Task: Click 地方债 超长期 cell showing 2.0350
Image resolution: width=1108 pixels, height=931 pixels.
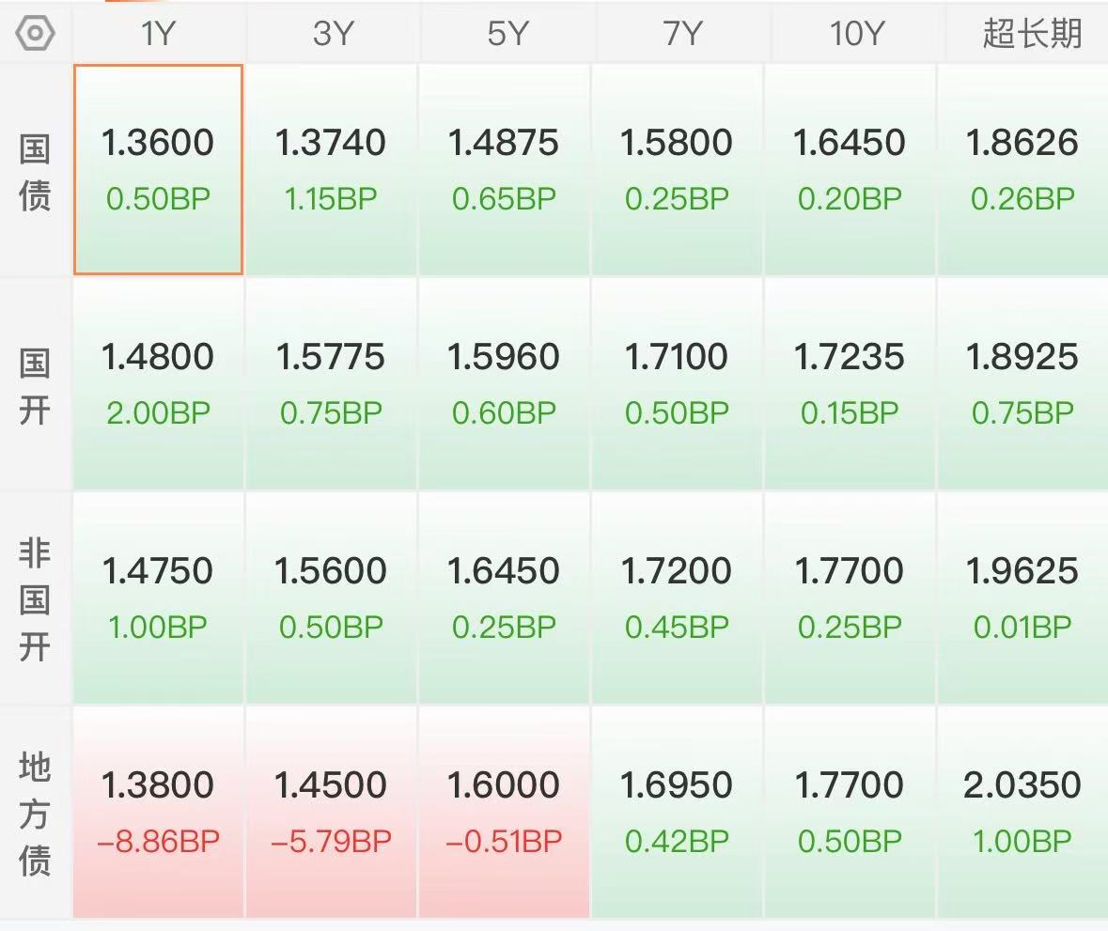Action: tap(1023, 813)
